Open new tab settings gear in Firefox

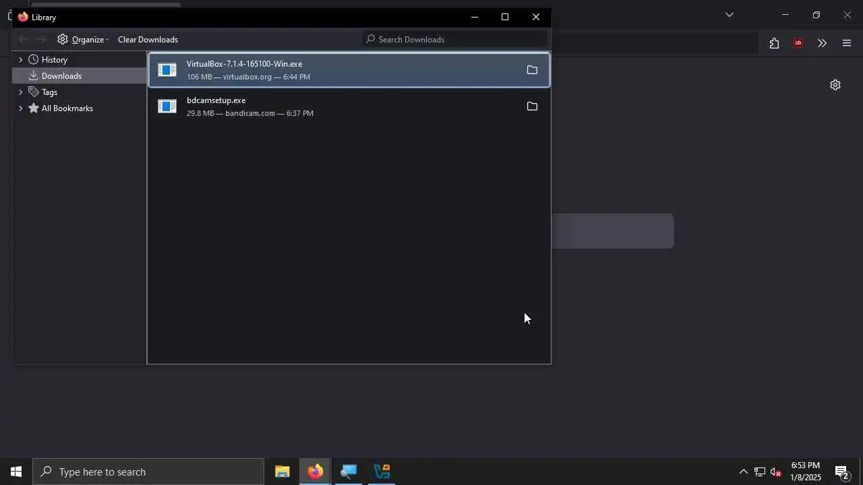click(835, 85)
